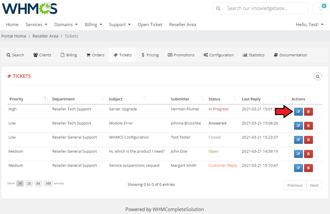Edit John Doe's product question ticket
Image resolution: width=330 pixels, height=214 pixels.
pos(298,154)
